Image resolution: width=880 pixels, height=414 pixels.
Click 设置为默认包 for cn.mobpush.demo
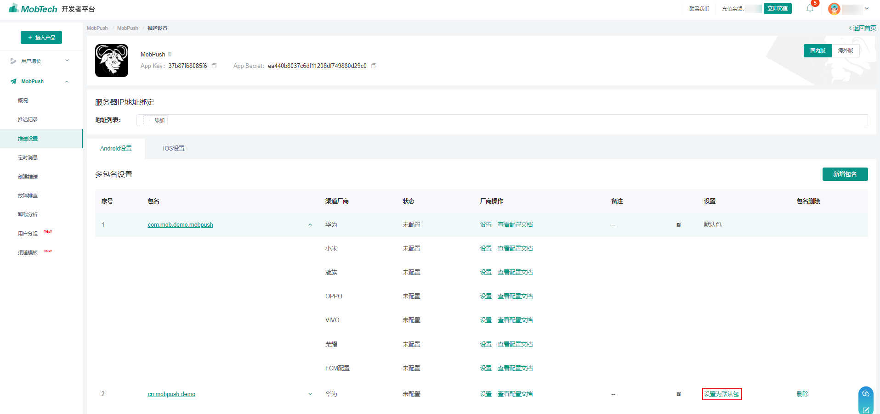coord(721,394)
